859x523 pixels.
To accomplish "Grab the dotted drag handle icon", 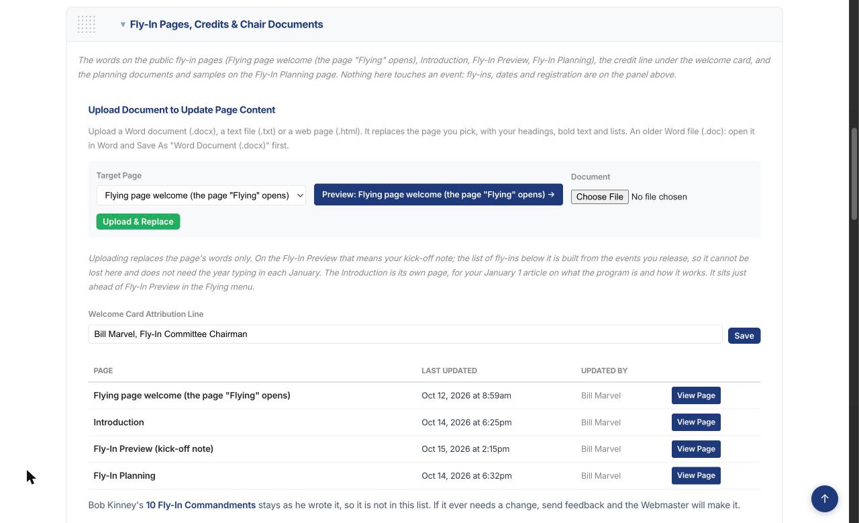I will tap(87, 24).
